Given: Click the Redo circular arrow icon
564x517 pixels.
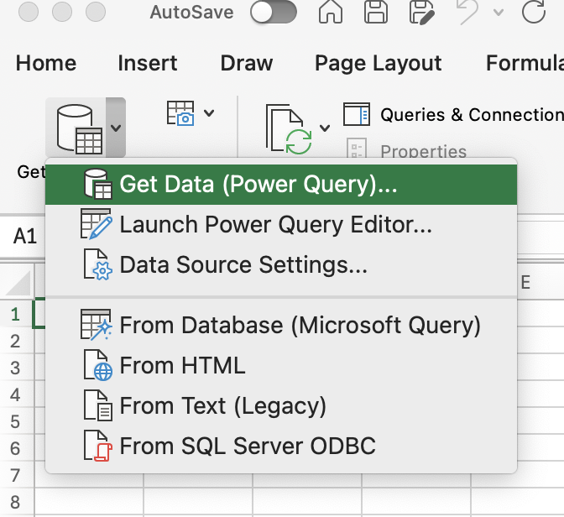Looking at the screenshot, I should click(534, 12).
